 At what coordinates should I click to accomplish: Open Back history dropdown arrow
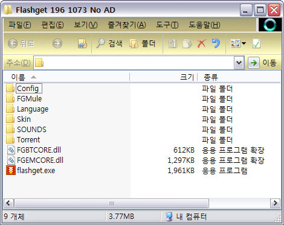coord(43,43)
